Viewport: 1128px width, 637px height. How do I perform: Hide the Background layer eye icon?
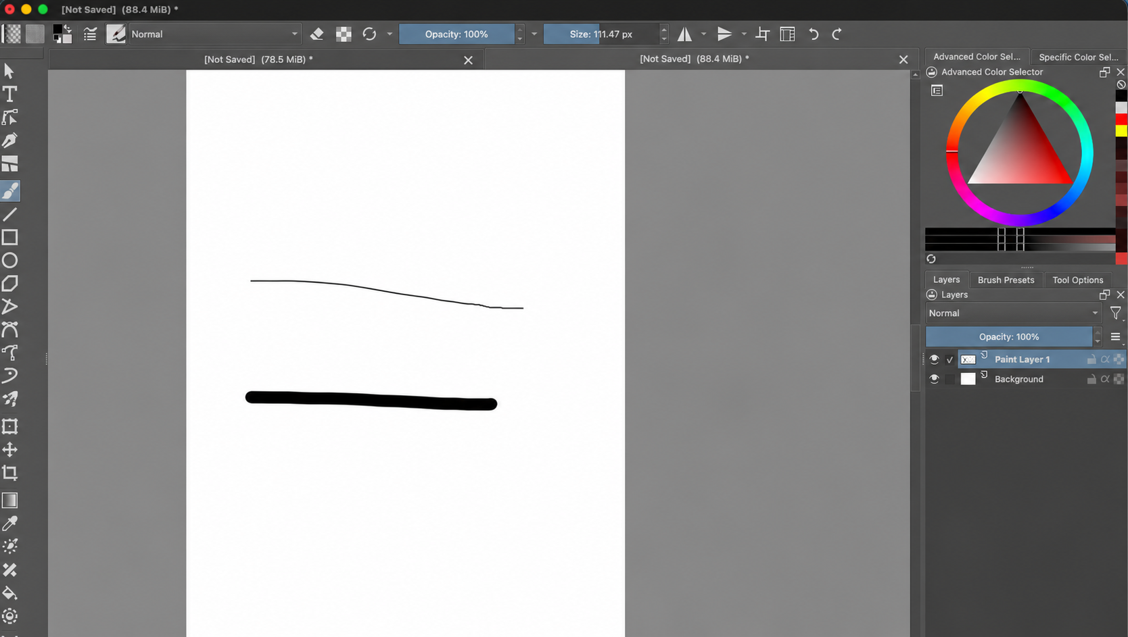pos(934,379)
